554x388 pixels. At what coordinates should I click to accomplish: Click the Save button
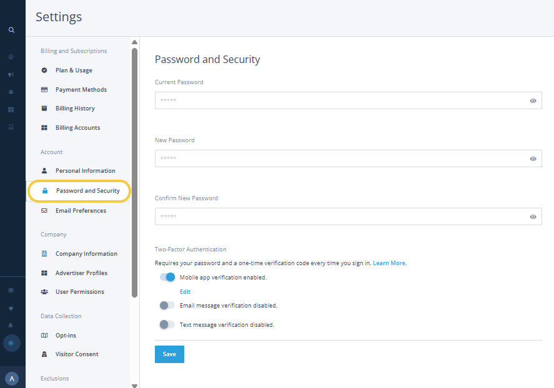[x=169, y=354]
